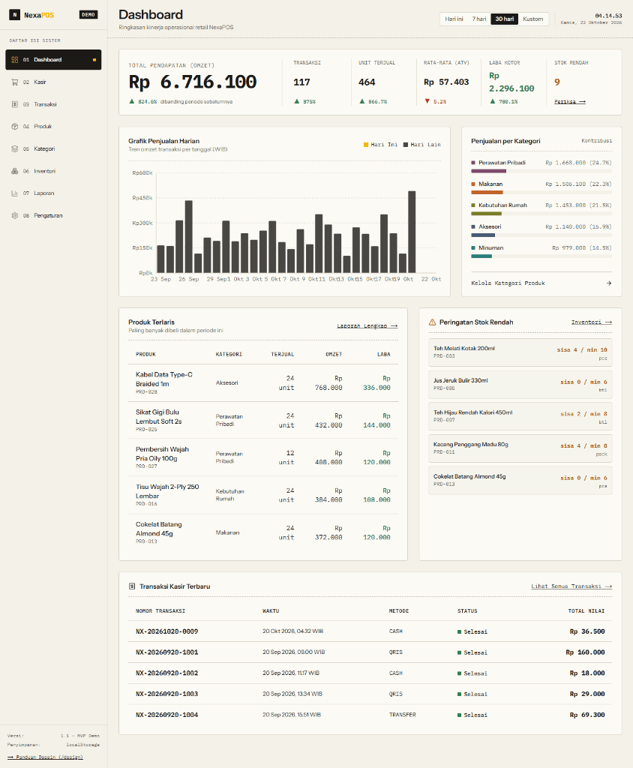
Task: Click the Jus Jeruk Bulir 330ml stock alert card
Action: [520, 385]
